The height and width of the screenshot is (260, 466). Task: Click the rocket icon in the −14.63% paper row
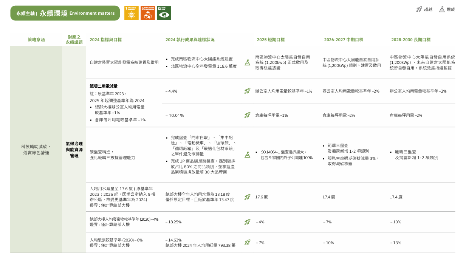(x=247, y=243)
